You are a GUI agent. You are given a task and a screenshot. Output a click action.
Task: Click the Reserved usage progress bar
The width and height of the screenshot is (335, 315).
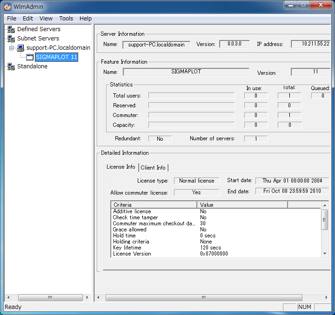click(x=192, y=105)
